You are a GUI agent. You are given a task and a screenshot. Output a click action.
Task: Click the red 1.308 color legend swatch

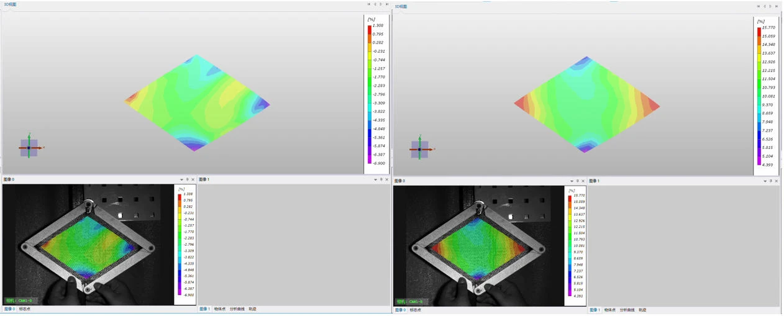pyautogui.click(x=370, y=27)
